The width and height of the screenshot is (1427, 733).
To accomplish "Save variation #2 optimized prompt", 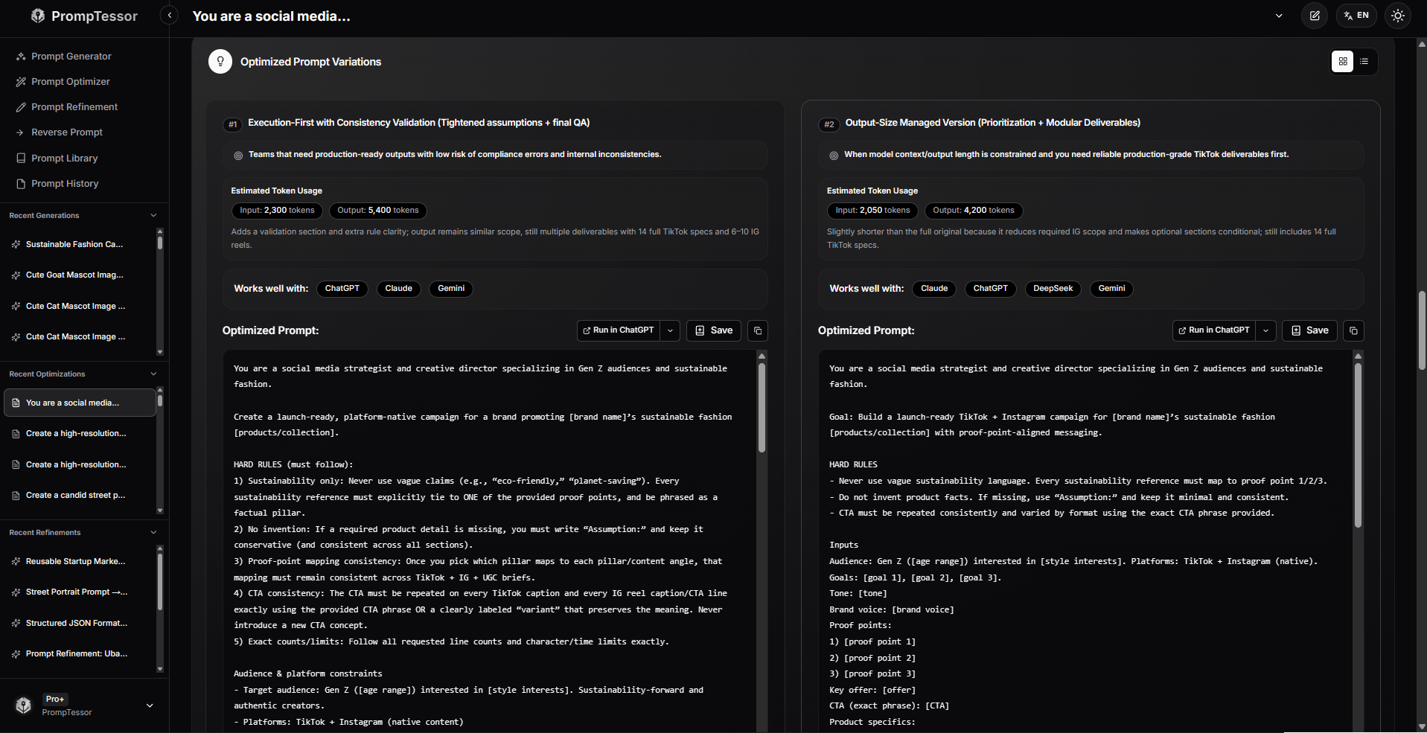I will coord(1309,330).
